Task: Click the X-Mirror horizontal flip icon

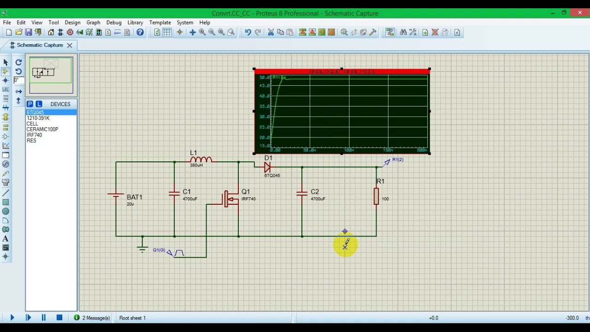Action: 18,91
